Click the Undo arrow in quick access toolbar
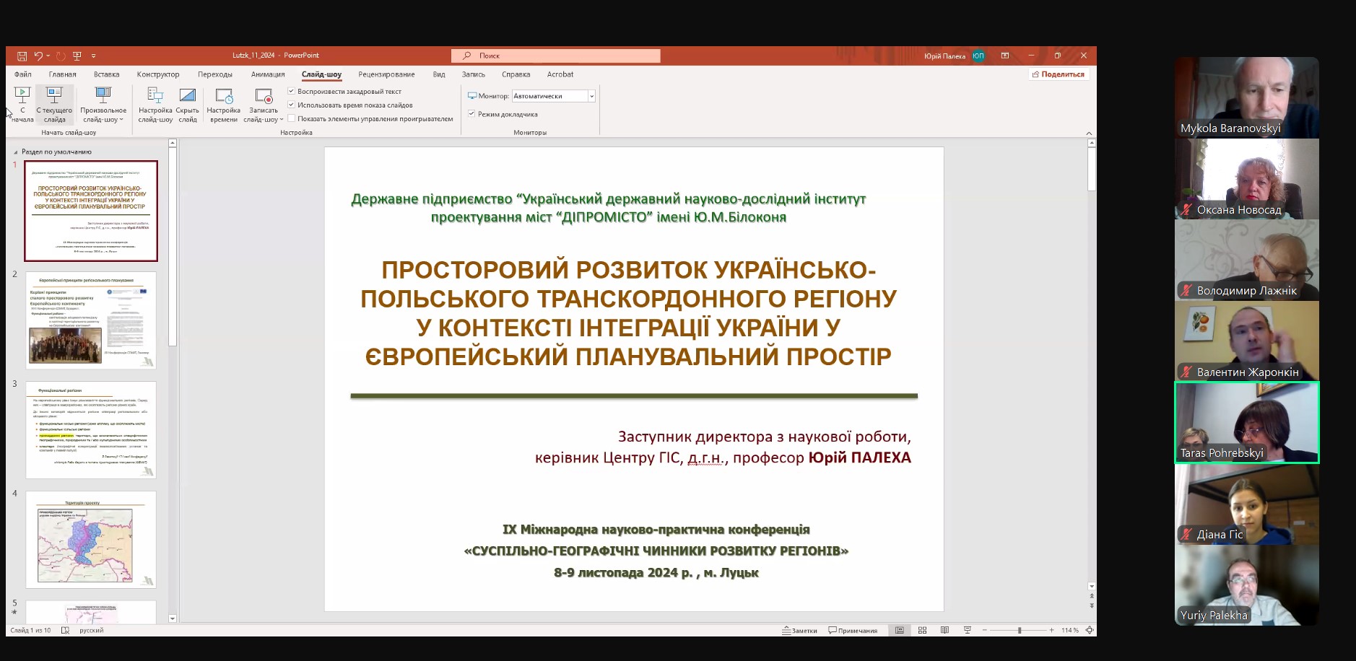Image resolution: width=1356 pixels, height=661 pixels. tap(38, 56)
